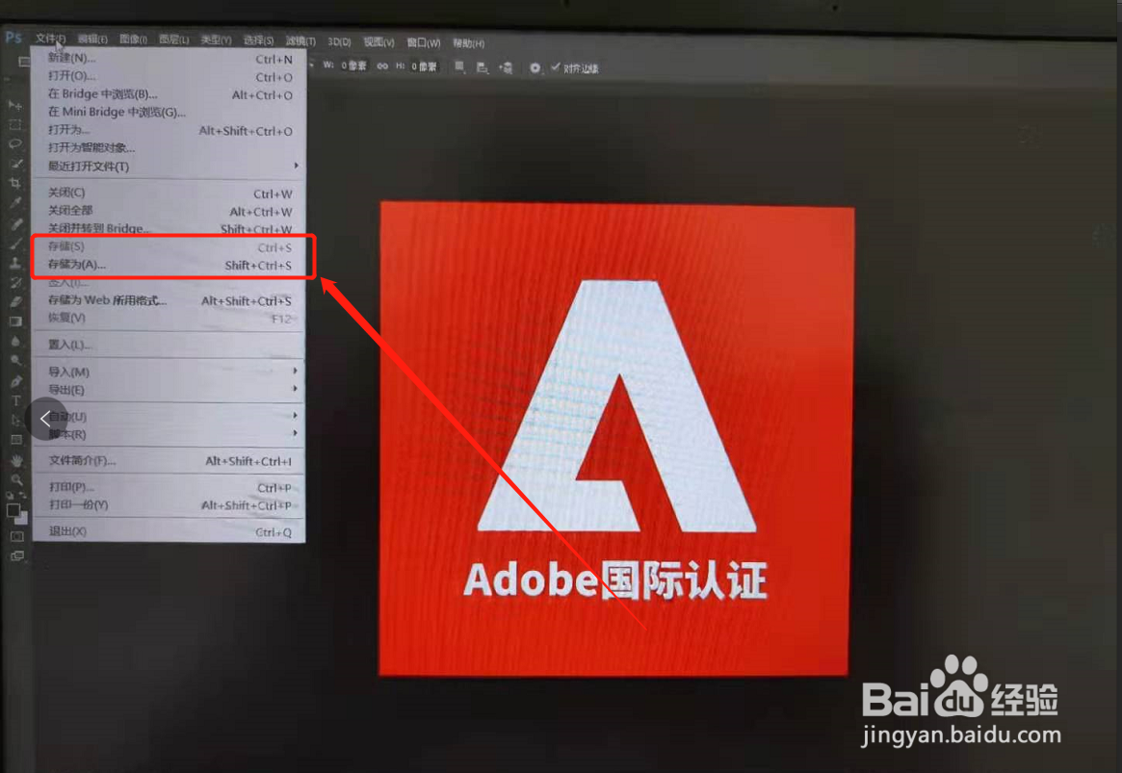Open the 编辑(E) menu
1122x773 pixels.
92,39
